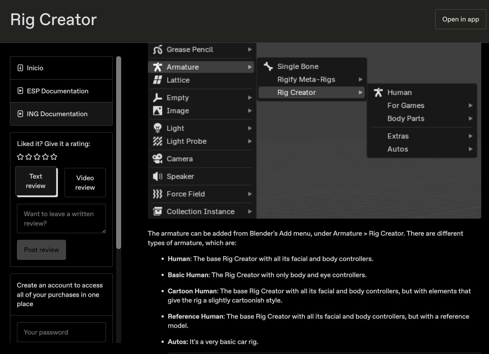This screenshot has height=354, width=489.
Task: Click the Light bulb icon
Action: [158, 128]
